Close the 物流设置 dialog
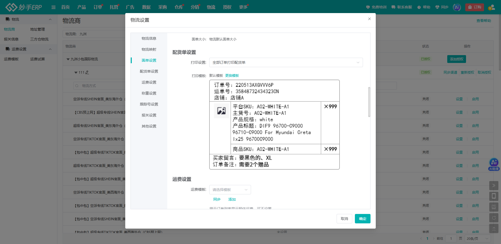501x244 pixels. click(369, 19)
